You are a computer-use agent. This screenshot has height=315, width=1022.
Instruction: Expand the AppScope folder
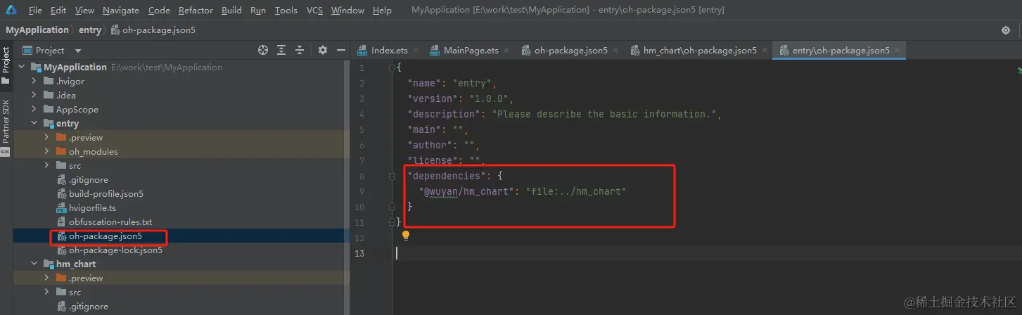tap(34, 110)
